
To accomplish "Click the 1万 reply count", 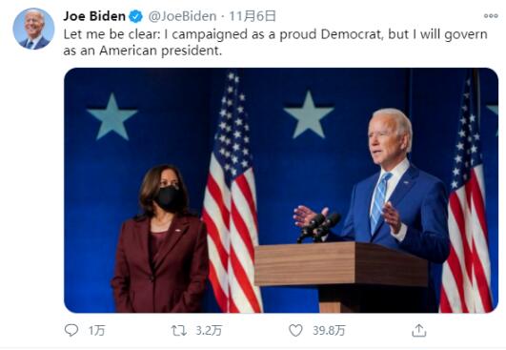I will coord(96,330).
